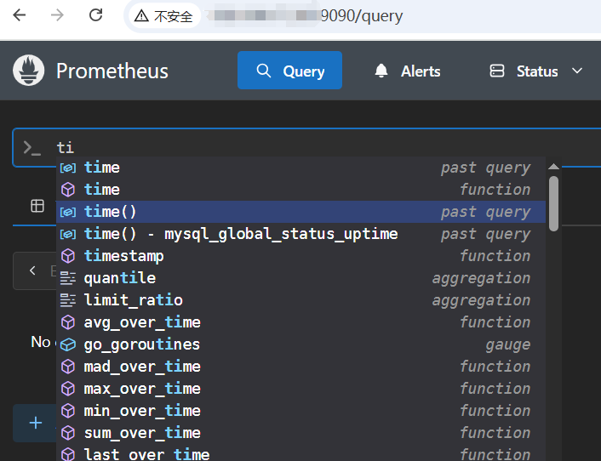The image size is (601, 461).
Task: Select 'time' function suggestion
Action: point(300,190)
